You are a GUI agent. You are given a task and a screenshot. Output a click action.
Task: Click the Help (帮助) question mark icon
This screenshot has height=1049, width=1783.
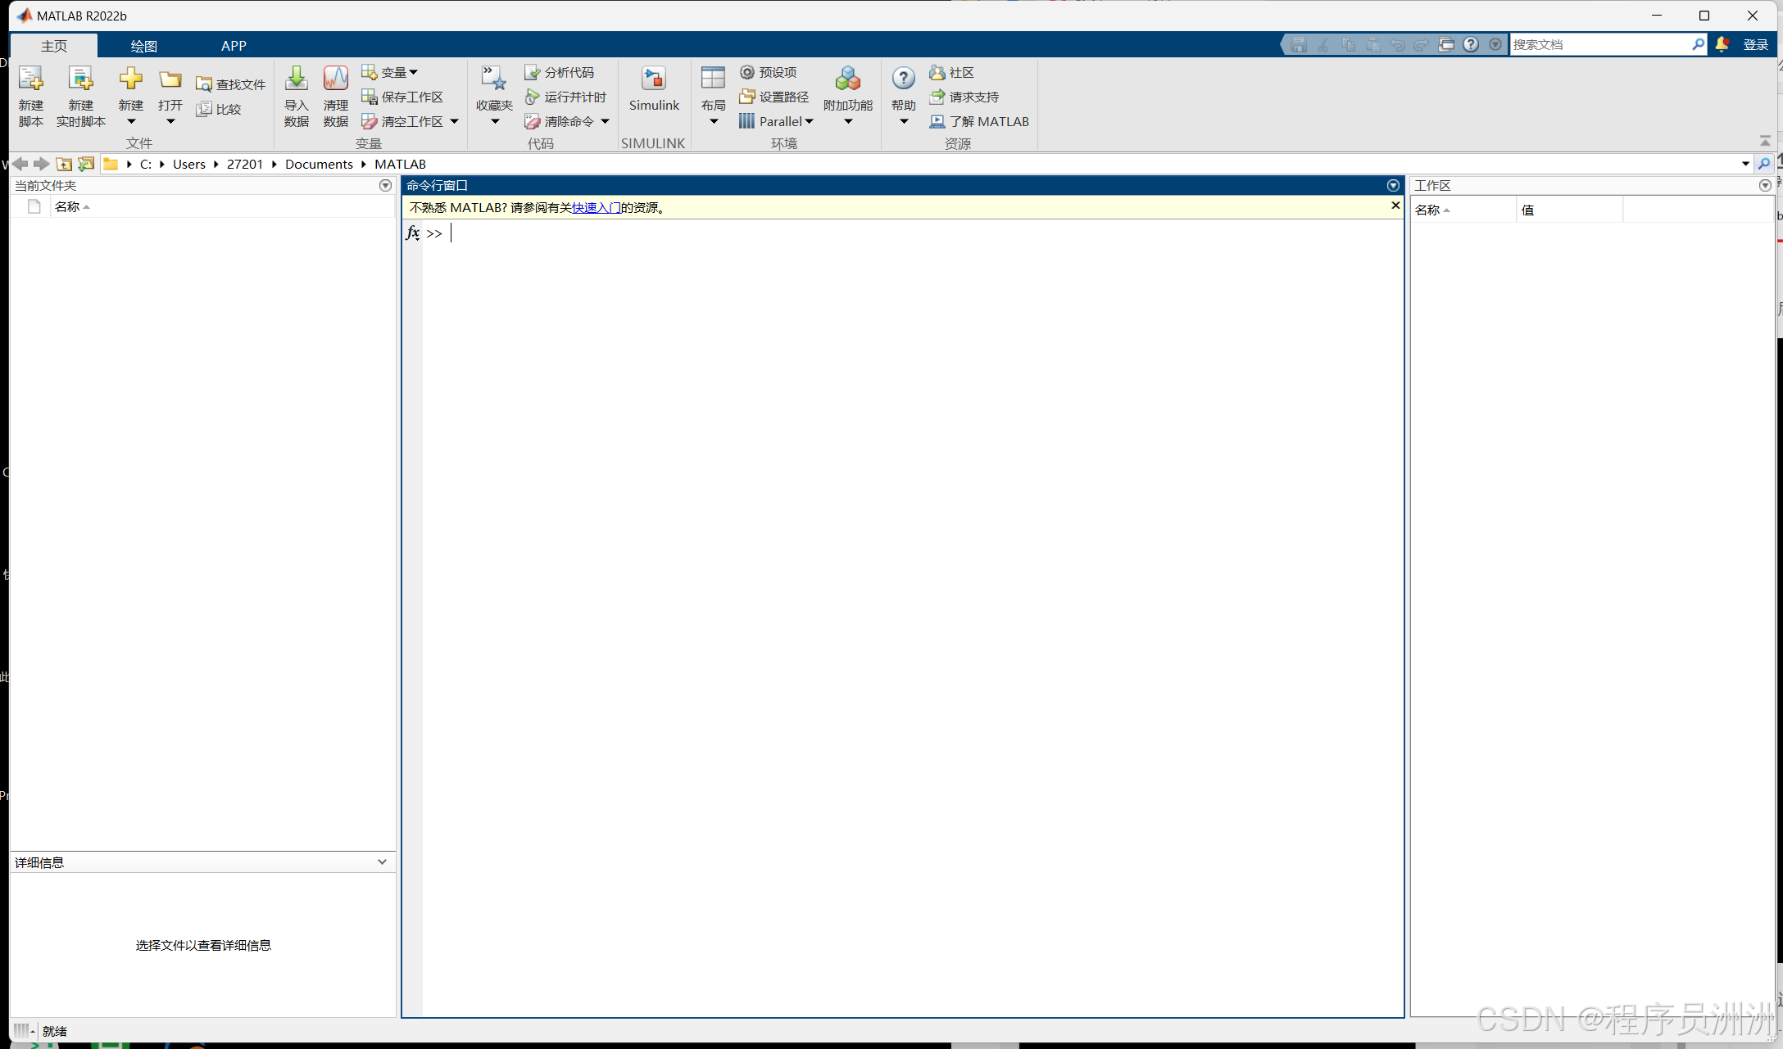coord(903,79)
